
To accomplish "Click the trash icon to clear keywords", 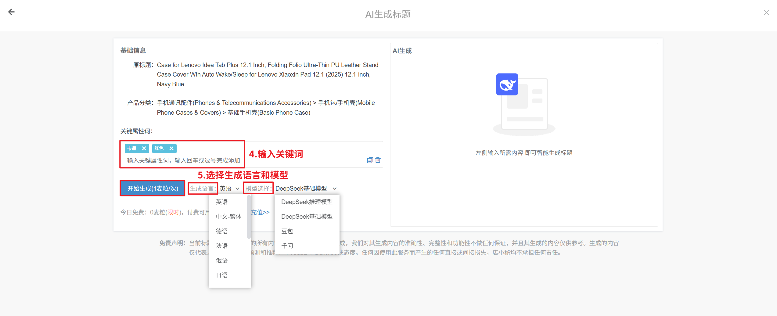I will pos(378,160).
